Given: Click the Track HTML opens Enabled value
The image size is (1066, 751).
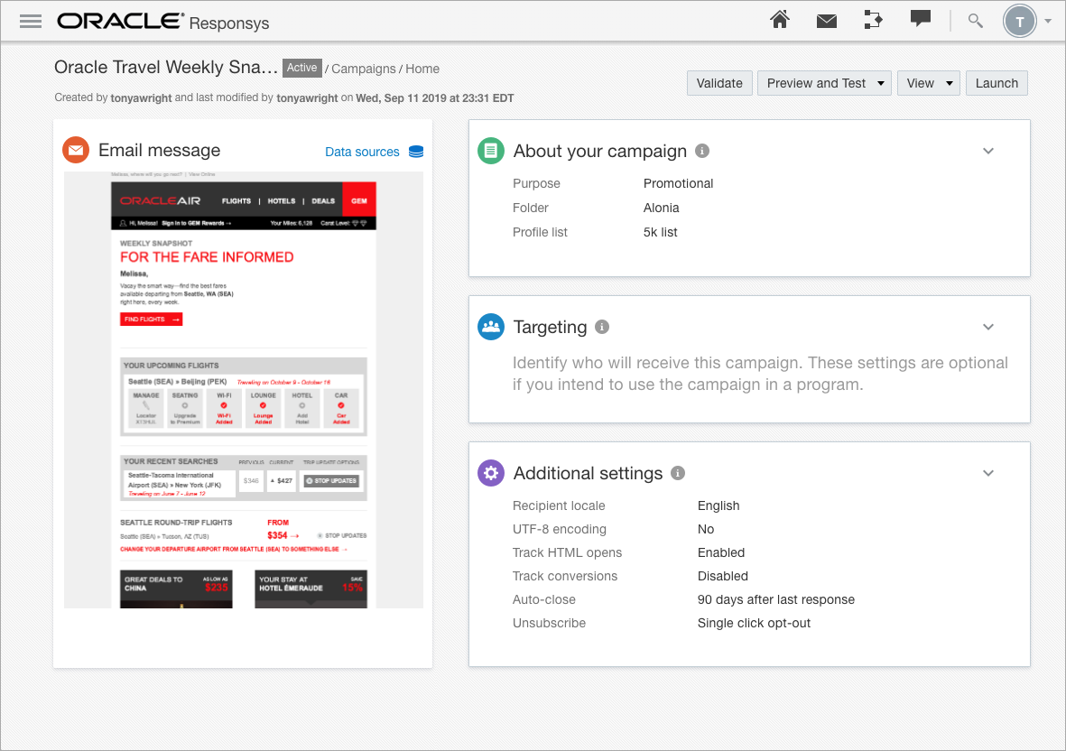Looking at the screenshot, I should point(720,552).
